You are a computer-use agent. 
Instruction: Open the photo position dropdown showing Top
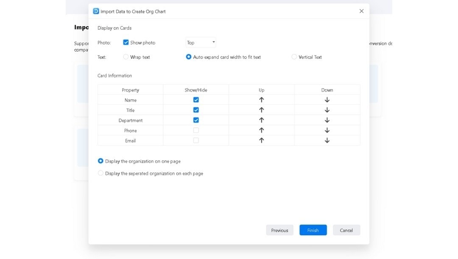tap(201, 42)
